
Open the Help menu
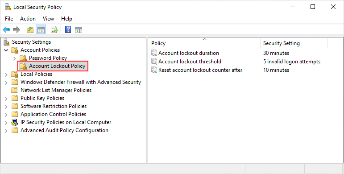tap(66, 19)
